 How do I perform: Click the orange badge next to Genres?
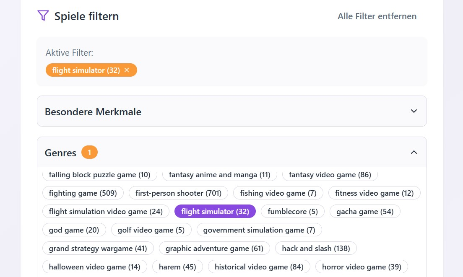click(x=89, y=152)
